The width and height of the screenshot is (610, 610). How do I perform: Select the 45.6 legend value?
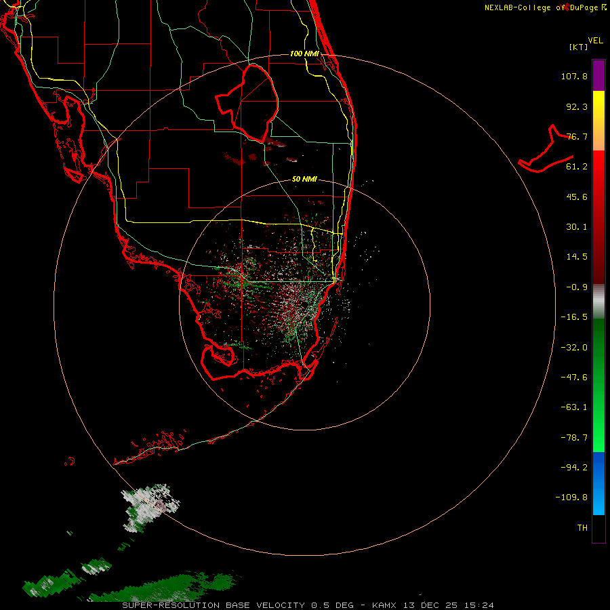point(577,197)
